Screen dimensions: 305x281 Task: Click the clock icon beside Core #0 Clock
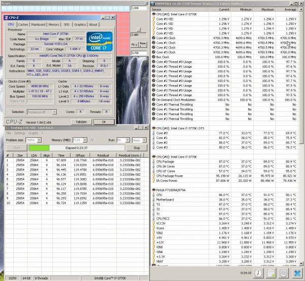tap(154, 38)
